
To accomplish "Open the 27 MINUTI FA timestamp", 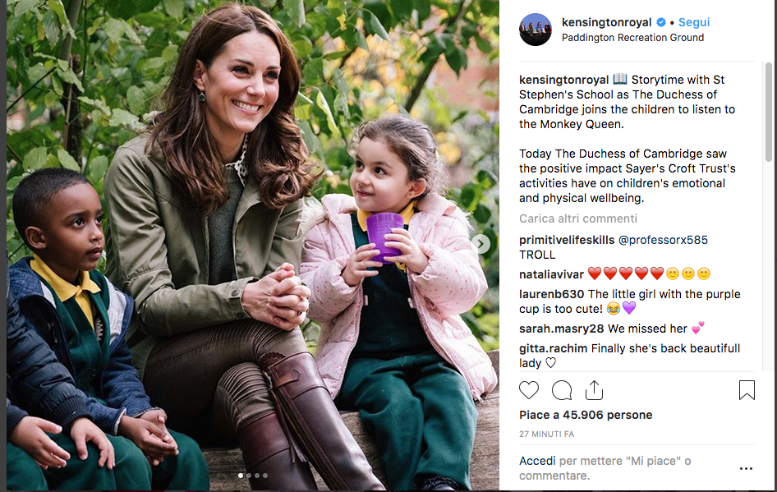I will [546, 434].
